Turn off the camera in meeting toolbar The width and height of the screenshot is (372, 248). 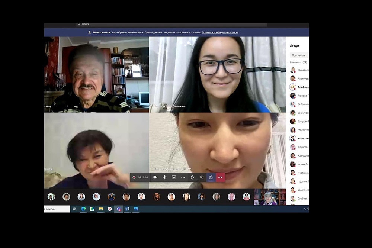(155, 177)
